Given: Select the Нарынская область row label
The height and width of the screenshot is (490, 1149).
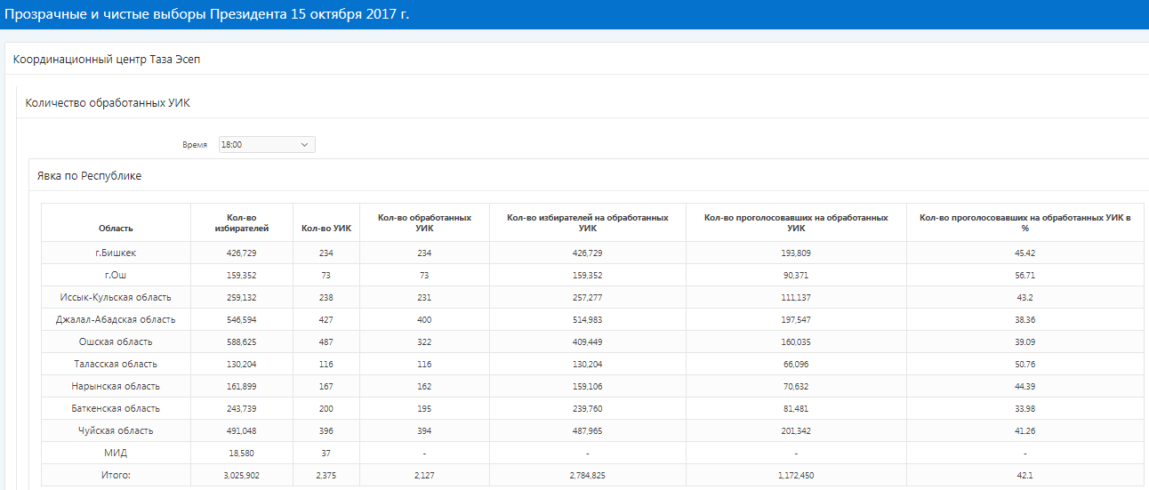Looking at the screenshot, I should pos(116,386).
